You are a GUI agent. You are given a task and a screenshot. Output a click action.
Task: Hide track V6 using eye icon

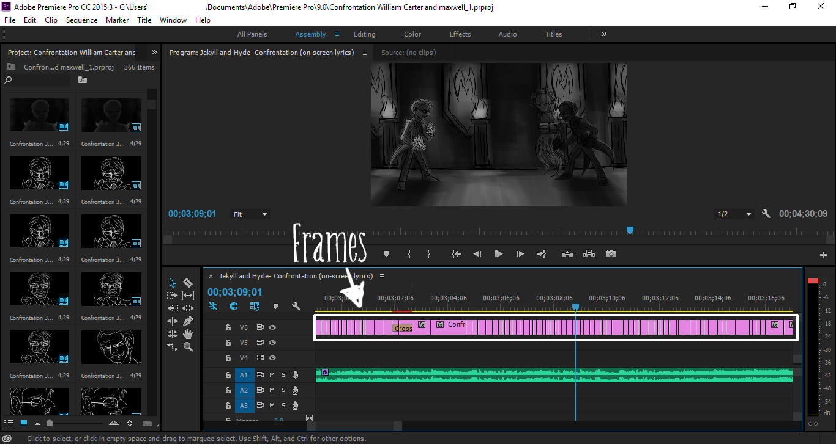(x=272, y=327)
